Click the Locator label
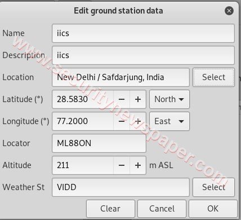 pyautogui.click(x=16, y=143)
